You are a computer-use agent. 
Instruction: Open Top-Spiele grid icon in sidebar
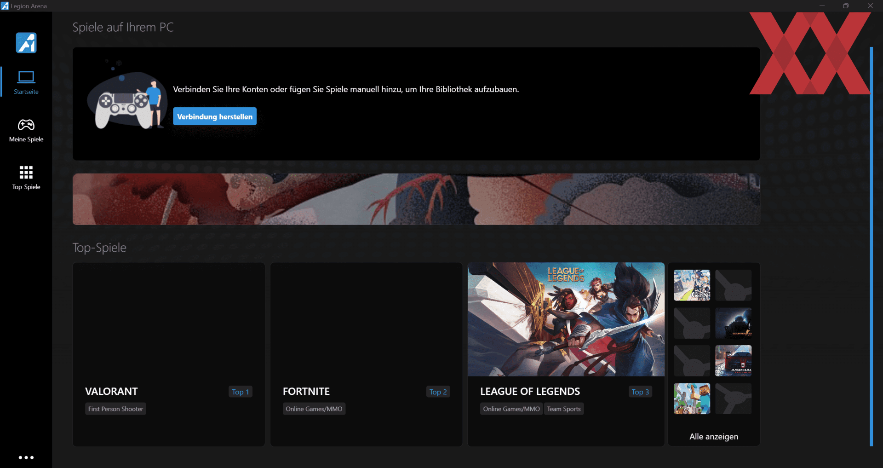tap(26, 172)
